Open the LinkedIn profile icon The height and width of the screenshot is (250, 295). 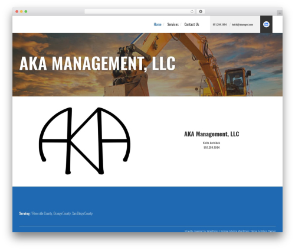[266, 24]
